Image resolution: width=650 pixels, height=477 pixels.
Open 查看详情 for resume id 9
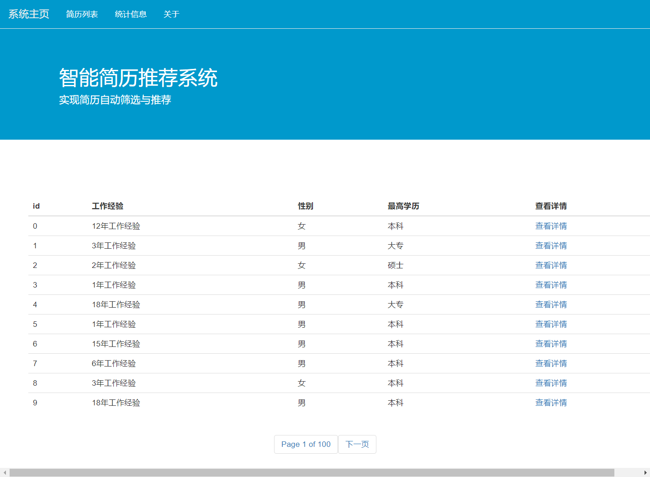[x=551, y=403]
